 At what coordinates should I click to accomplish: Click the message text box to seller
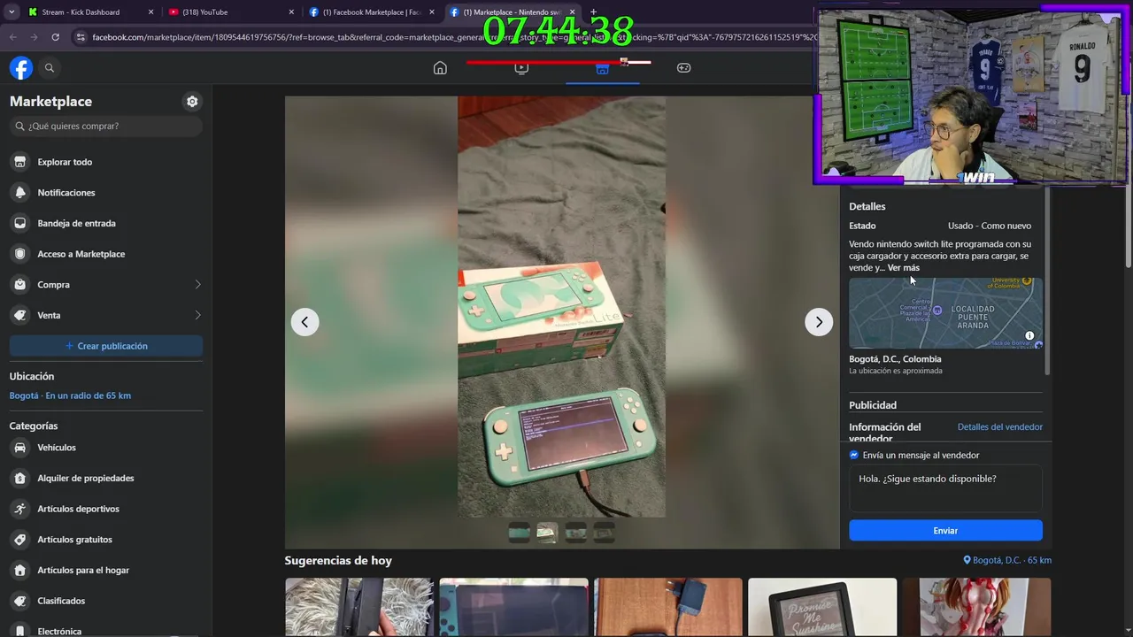pyautogui.click(x=945, y=489)
